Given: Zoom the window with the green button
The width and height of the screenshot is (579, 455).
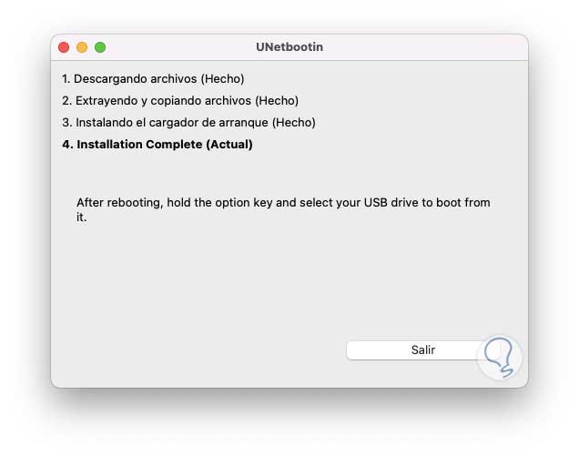Looking at the screenshot, I should click(100, 47).
